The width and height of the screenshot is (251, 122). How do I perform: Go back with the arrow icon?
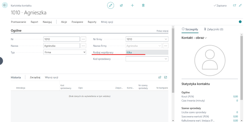tap(5, 5)
